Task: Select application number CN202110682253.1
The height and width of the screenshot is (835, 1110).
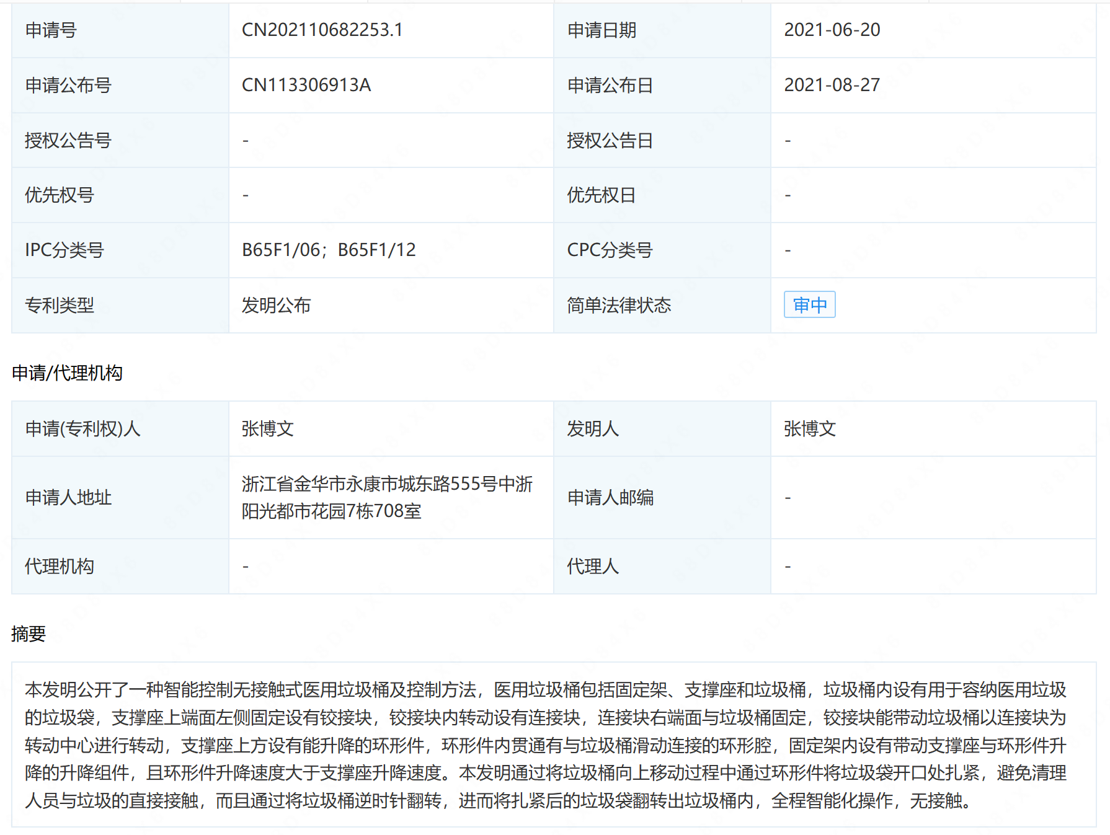Action: (x=322, y=30)
